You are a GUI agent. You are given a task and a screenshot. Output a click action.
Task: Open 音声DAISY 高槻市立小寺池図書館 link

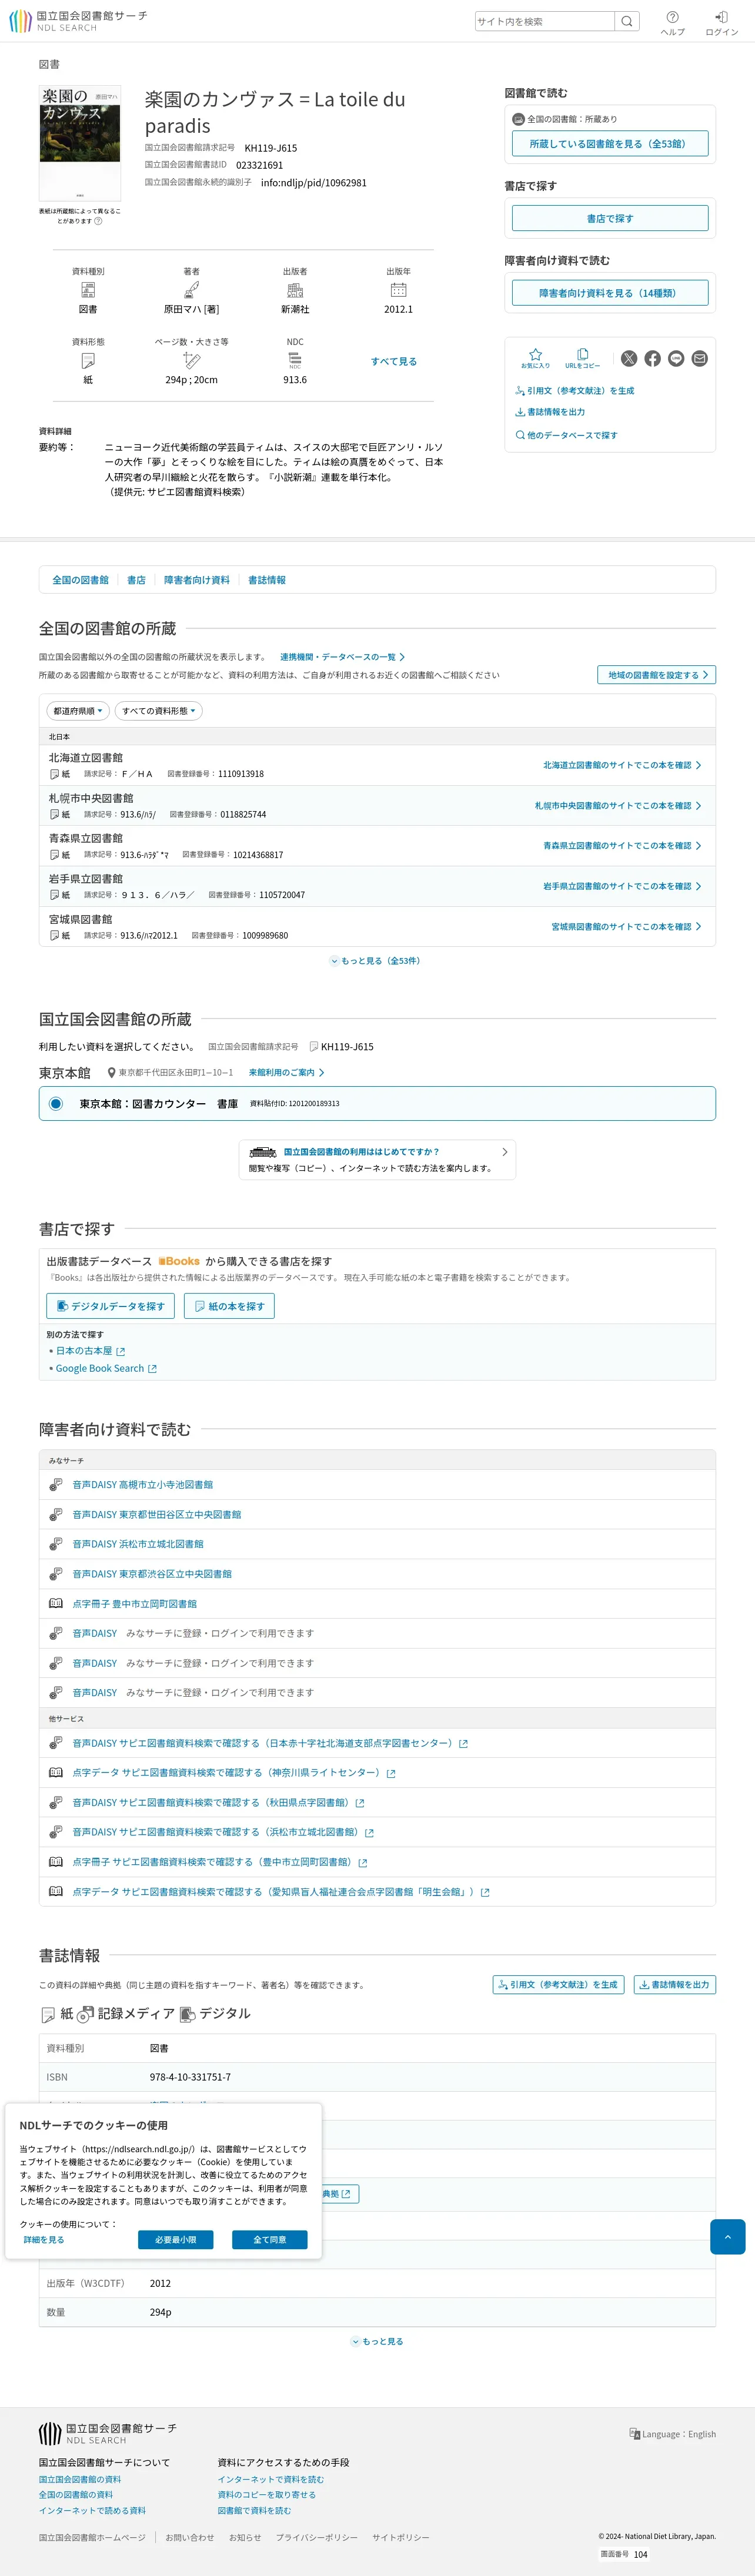[142, 1484]
